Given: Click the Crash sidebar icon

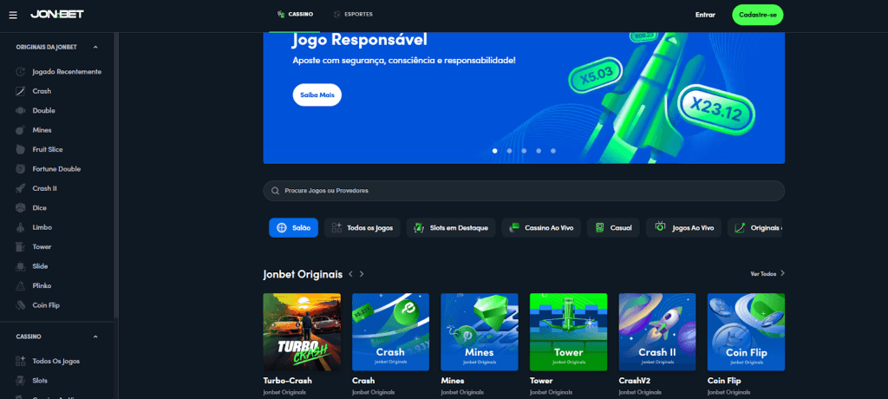Looking at the screenshot, I should 21,91.
